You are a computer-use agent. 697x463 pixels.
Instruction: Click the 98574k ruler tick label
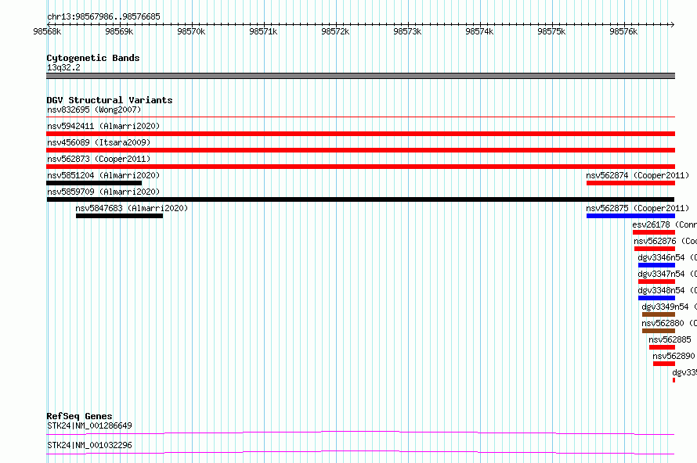tap(479, 31)
